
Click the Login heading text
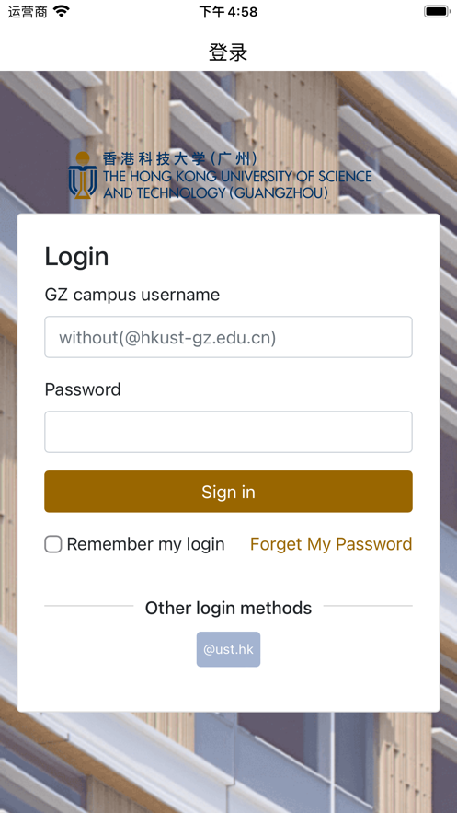pos(76,257)
